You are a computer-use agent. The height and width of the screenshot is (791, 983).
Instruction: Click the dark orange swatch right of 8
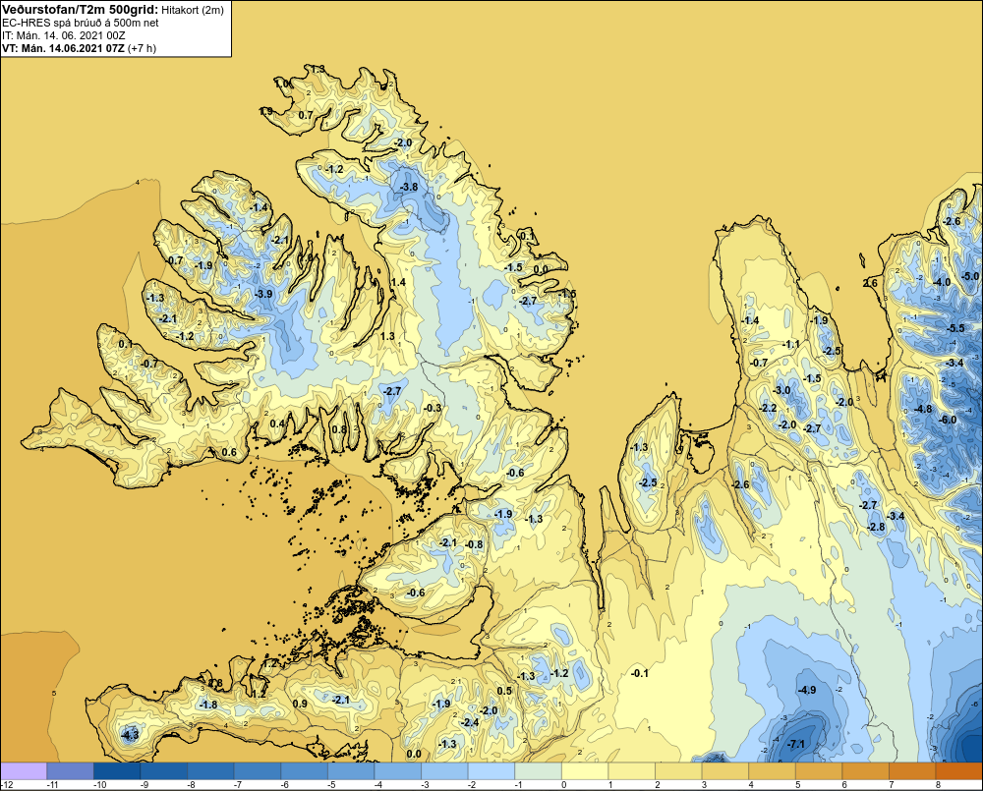pos(959,770)
